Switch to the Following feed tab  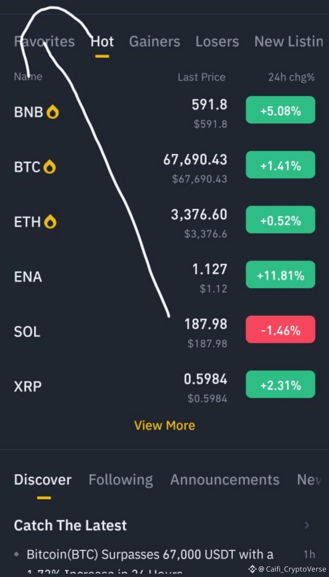(x=121, y=480)
